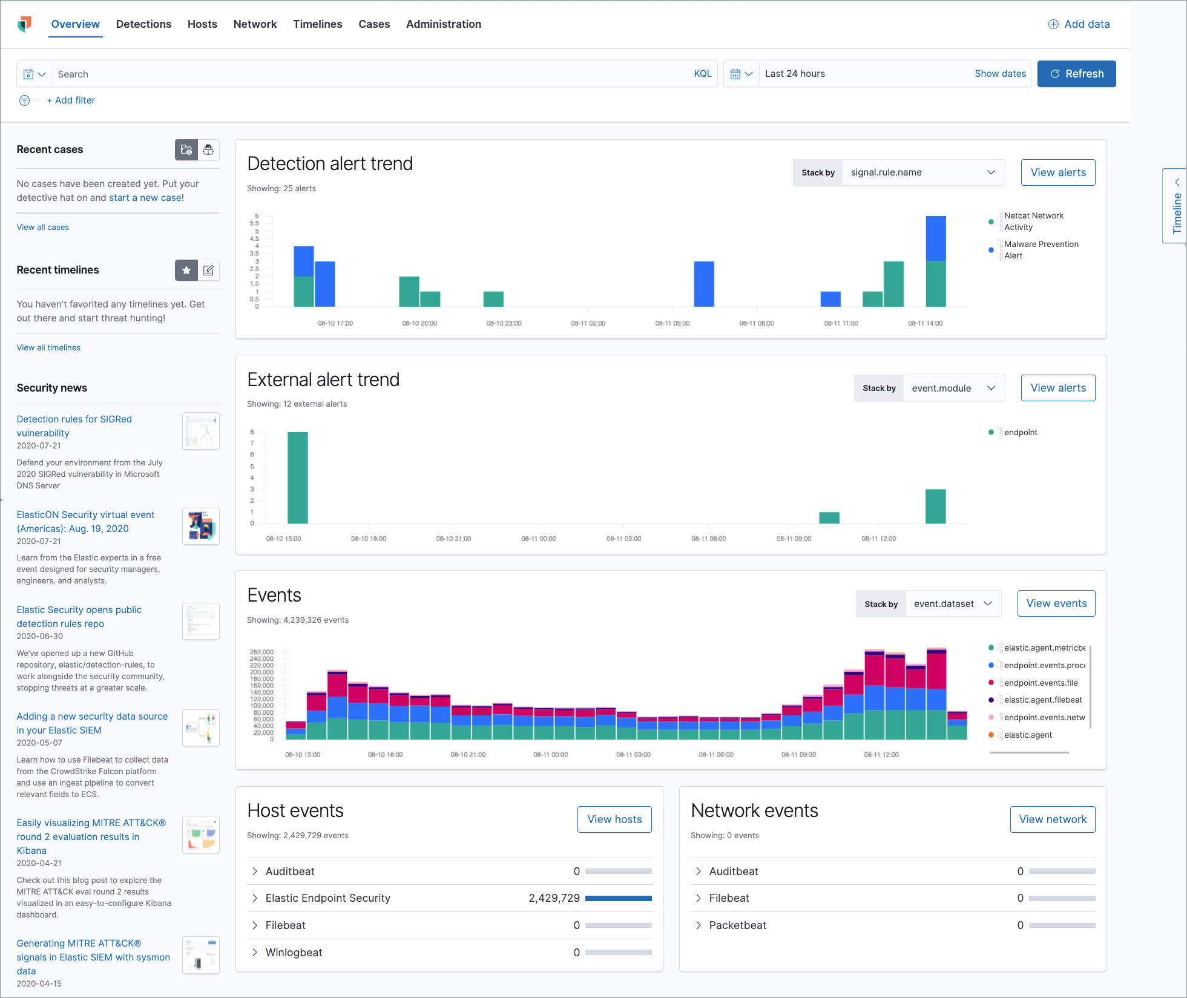Click the search input field
This screenshot has width=1187, height=998.
(378, 72)
